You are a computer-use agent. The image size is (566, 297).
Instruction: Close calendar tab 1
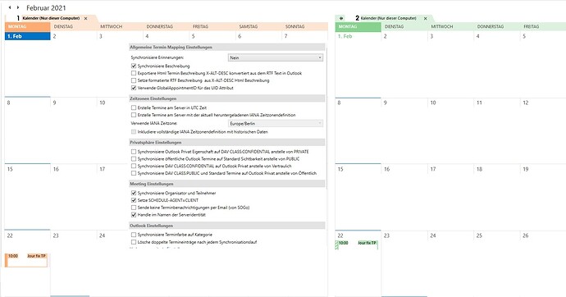tap(85, 18)
